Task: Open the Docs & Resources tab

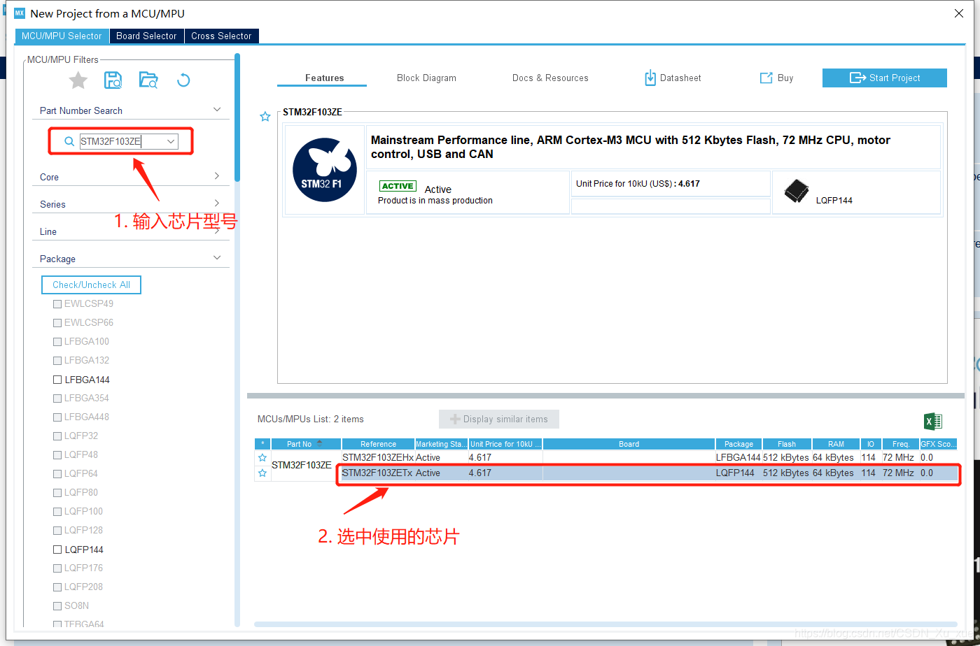Action: pos(550,78)
